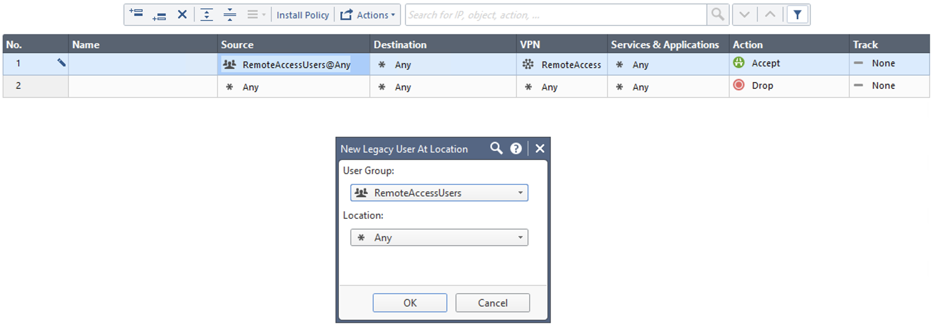Click search icon in dialog title bar

496,148
